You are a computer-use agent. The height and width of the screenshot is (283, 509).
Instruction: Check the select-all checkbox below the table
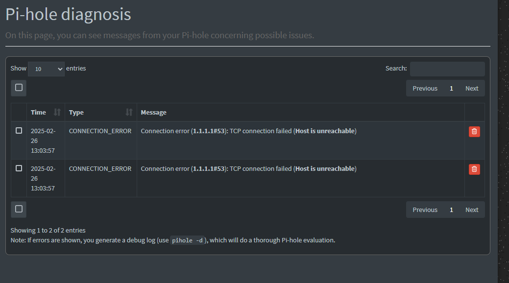click(18, 209)
